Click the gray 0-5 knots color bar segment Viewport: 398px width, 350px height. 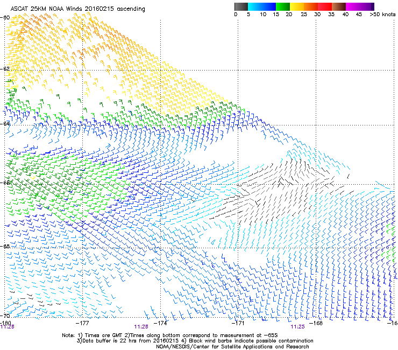241,6
